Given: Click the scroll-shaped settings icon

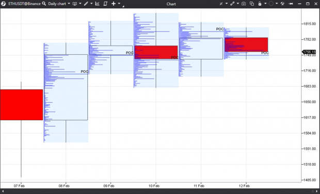Looking at the screenshot, I should click(105, 4).
